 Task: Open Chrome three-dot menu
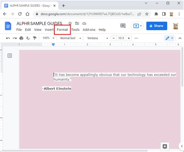tap(179, 14)
